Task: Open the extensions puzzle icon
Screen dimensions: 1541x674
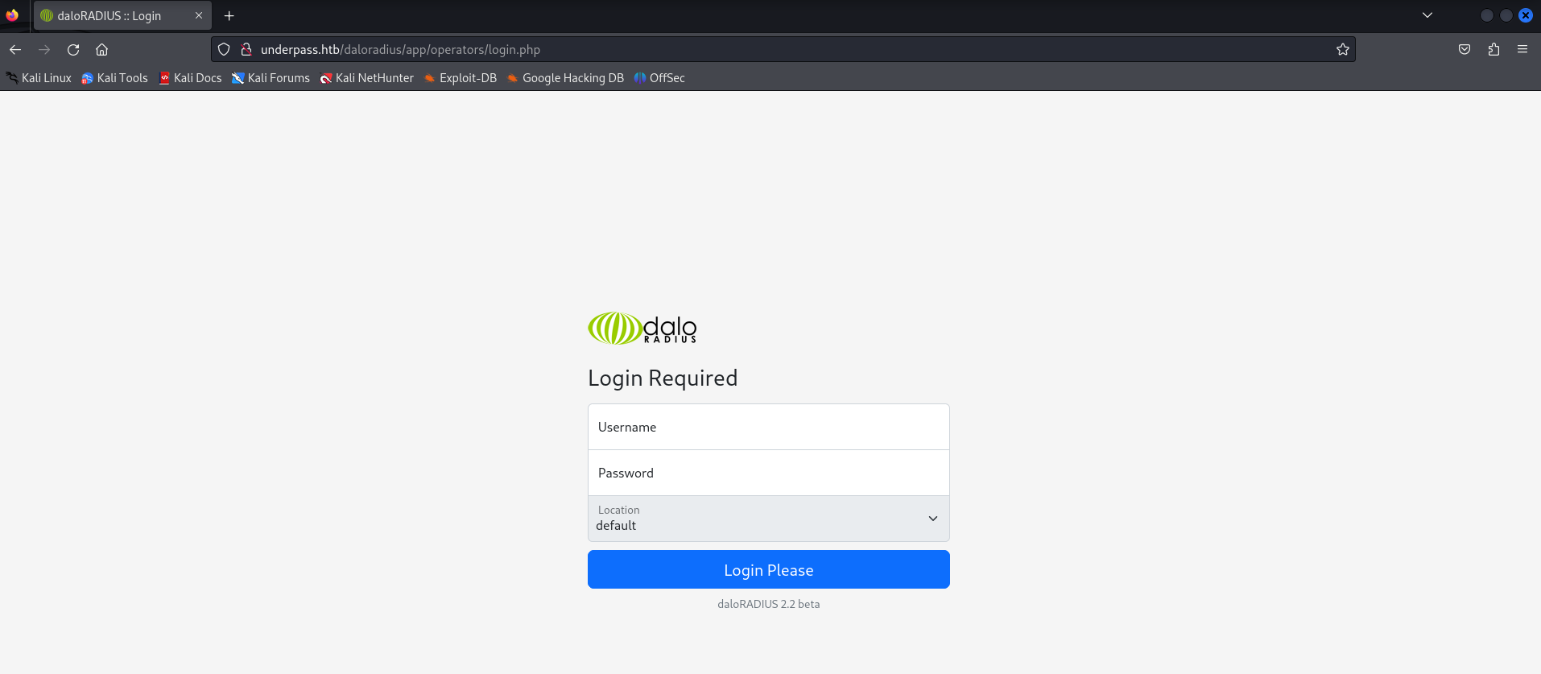Action: coord(1493,50)
